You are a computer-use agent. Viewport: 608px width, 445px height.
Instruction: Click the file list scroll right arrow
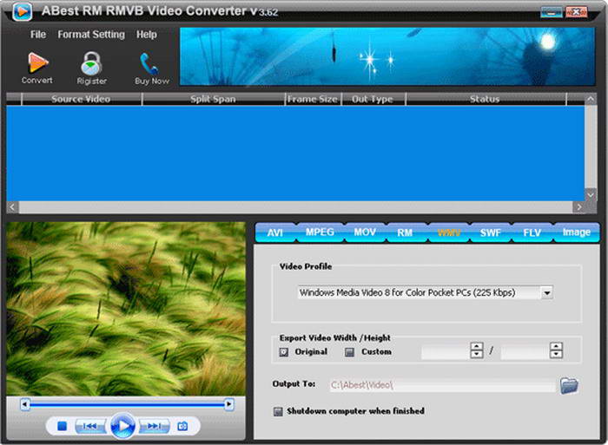click(x=579, y=207)
